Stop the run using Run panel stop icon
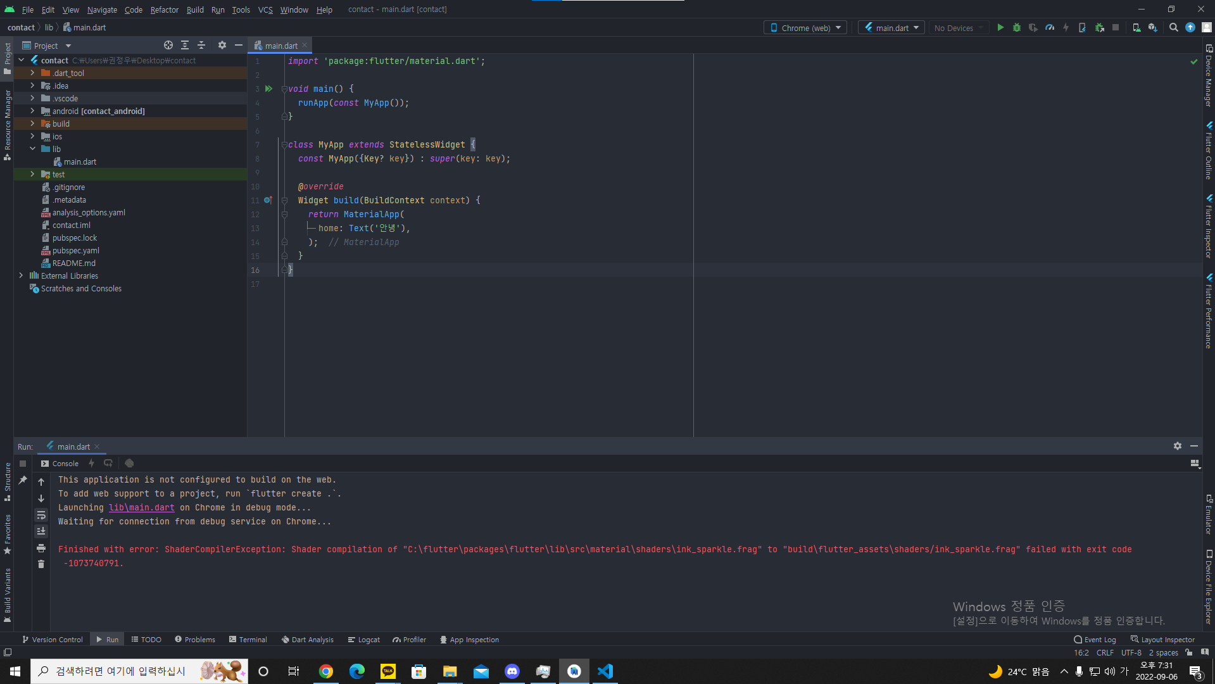Screen dimensions: 1215x684 [23, 464]
